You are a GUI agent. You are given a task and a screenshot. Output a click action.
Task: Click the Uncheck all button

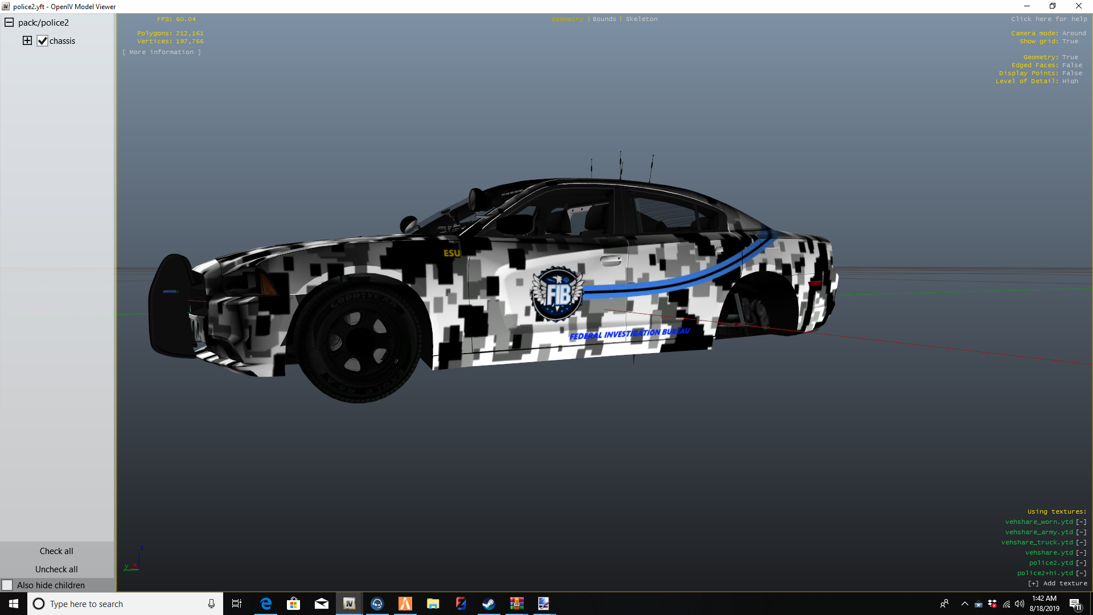(56, 569)
